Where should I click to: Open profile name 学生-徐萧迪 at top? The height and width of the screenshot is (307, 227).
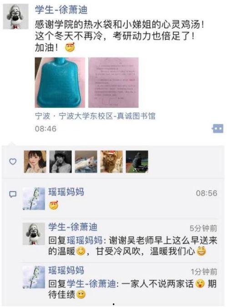61,10
